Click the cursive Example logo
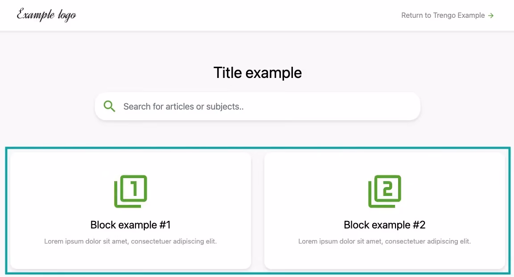The height and width of the screenshot is (277, 514). (46, 15)
